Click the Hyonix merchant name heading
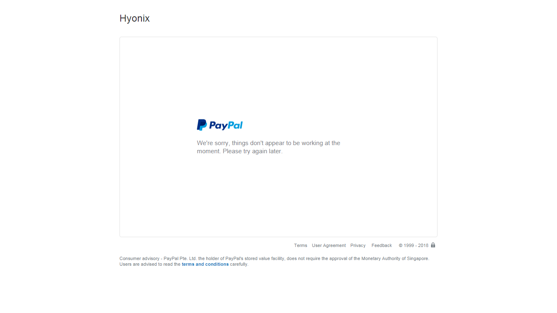This screenshot has width=557, height=313. pos(135,18)
